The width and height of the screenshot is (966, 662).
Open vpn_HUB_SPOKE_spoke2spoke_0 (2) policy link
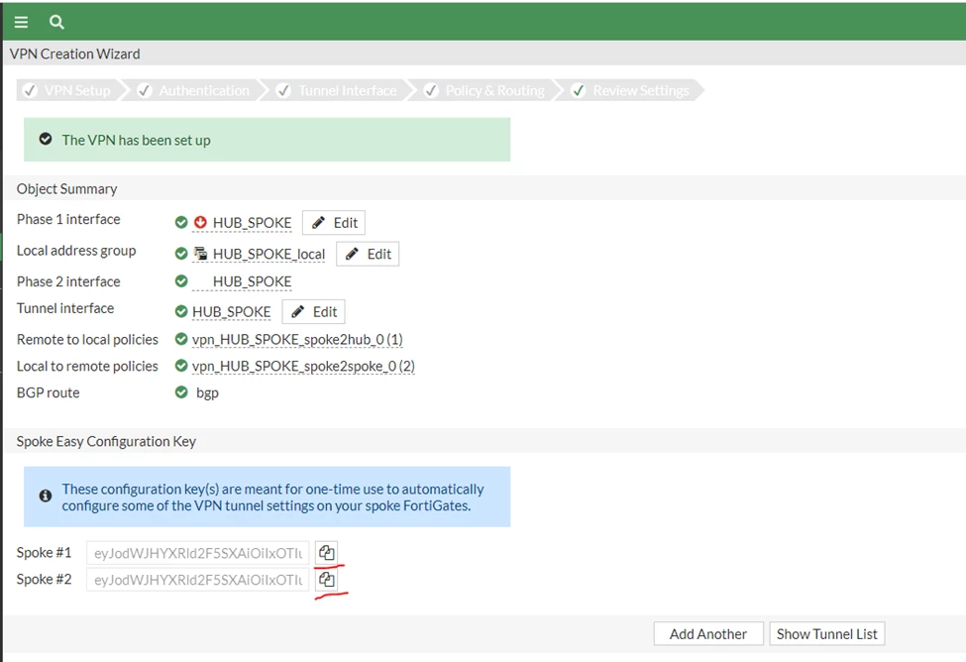303,366
